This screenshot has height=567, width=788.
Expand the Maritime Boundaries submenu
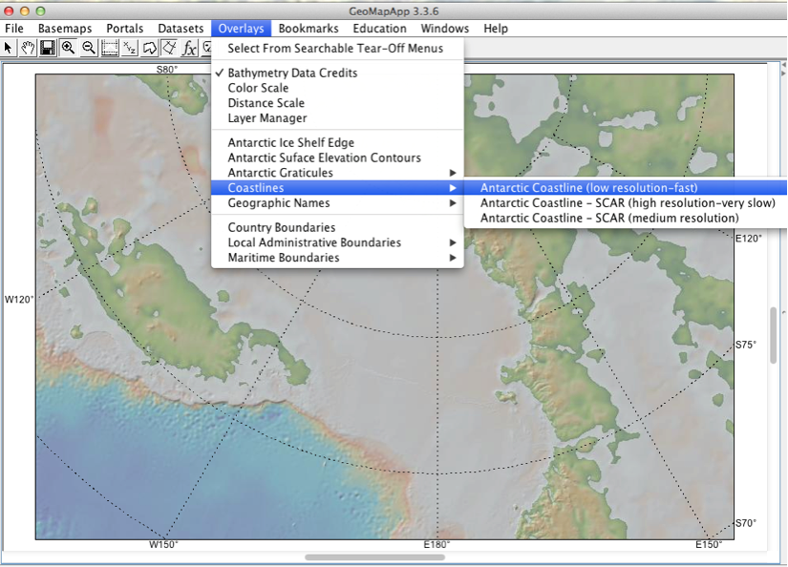(x=284, y=258)
